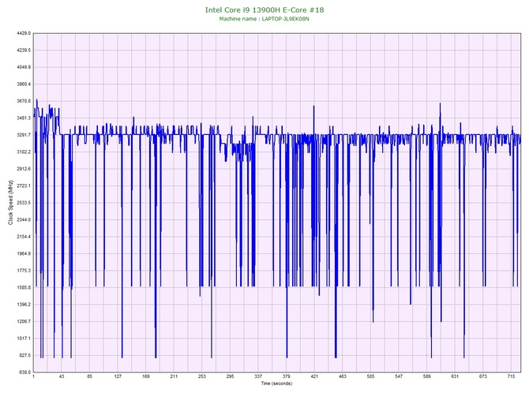Click the 127 x-axis tick label
The image size is (529, 397).
click(x=118, y=377)
